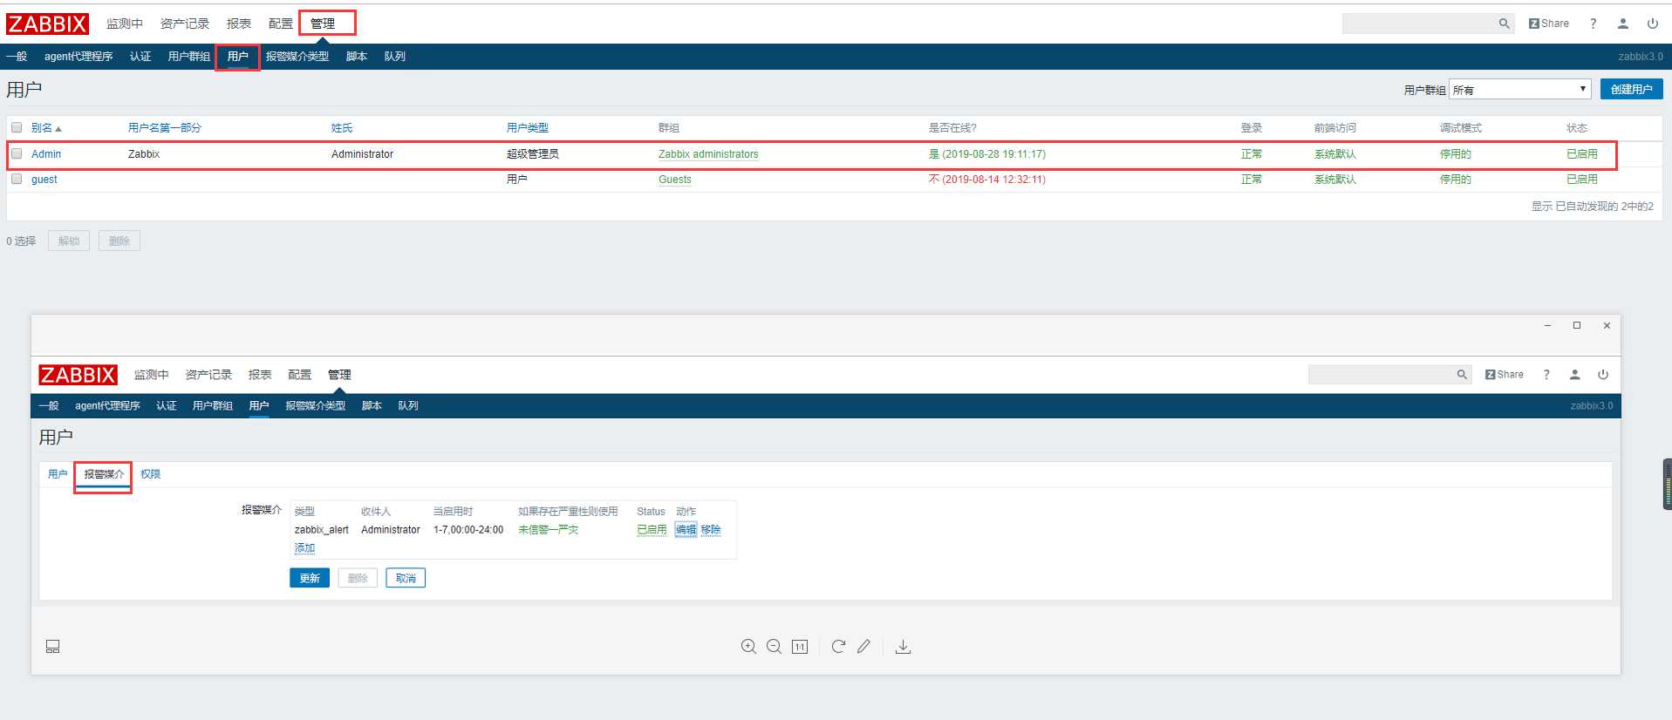Click the 取消 button in the user form
The width and height of the screenshot is (1672, 720).
(x=406, y=578)
